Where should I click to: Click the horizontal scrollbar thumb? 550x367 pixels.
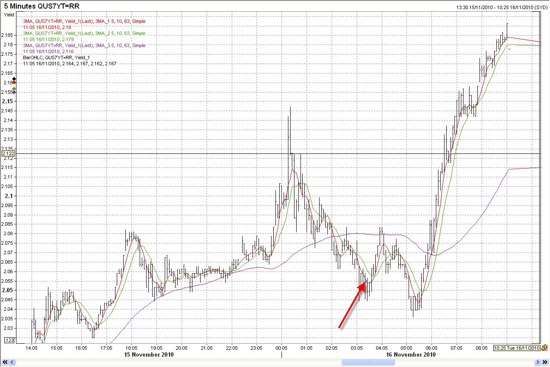click(x=367, y=362)
